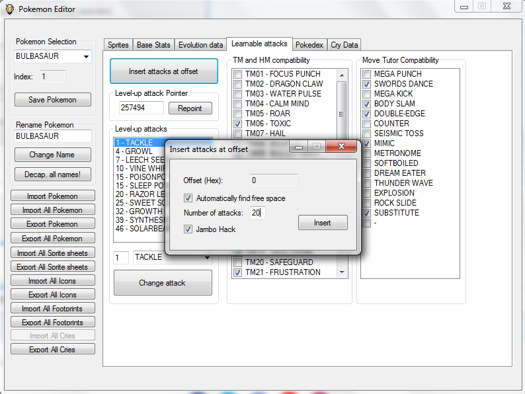Click the Save Pokemon button
The width and height of the screenshot is (525, 394).
coord(53,100)
